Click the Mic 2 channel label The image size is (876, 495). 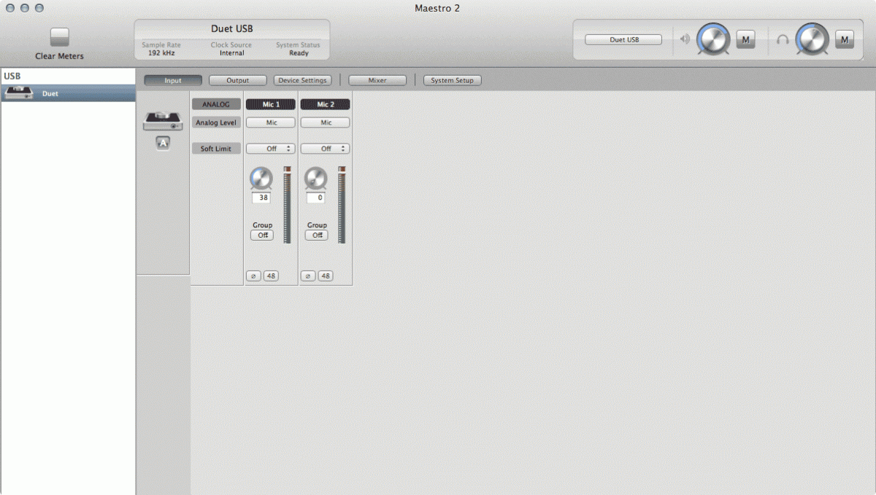325,104
